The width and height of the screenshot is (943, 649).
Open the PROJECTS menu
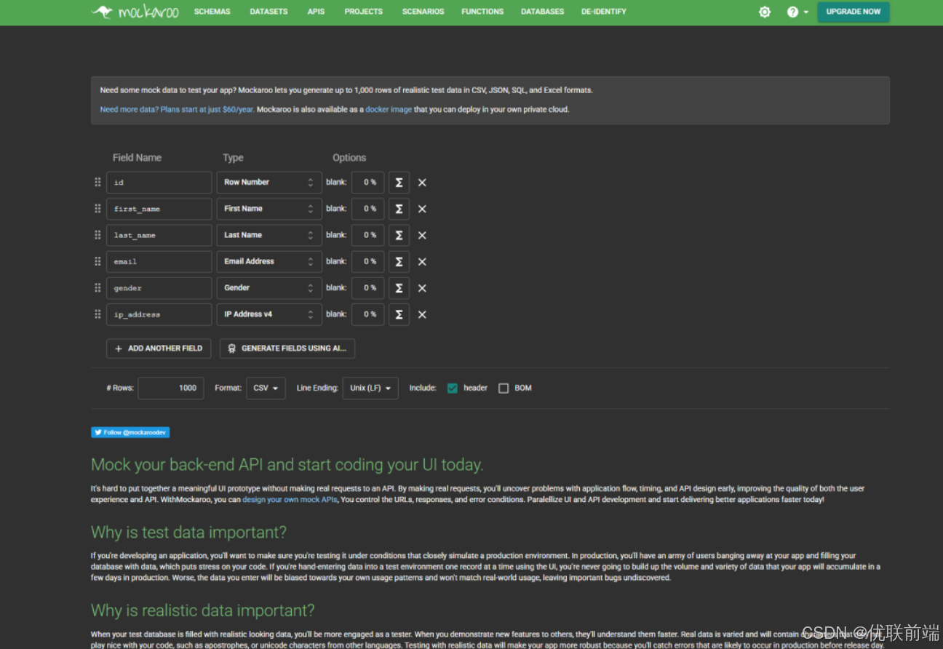click(x=364, y=12)
